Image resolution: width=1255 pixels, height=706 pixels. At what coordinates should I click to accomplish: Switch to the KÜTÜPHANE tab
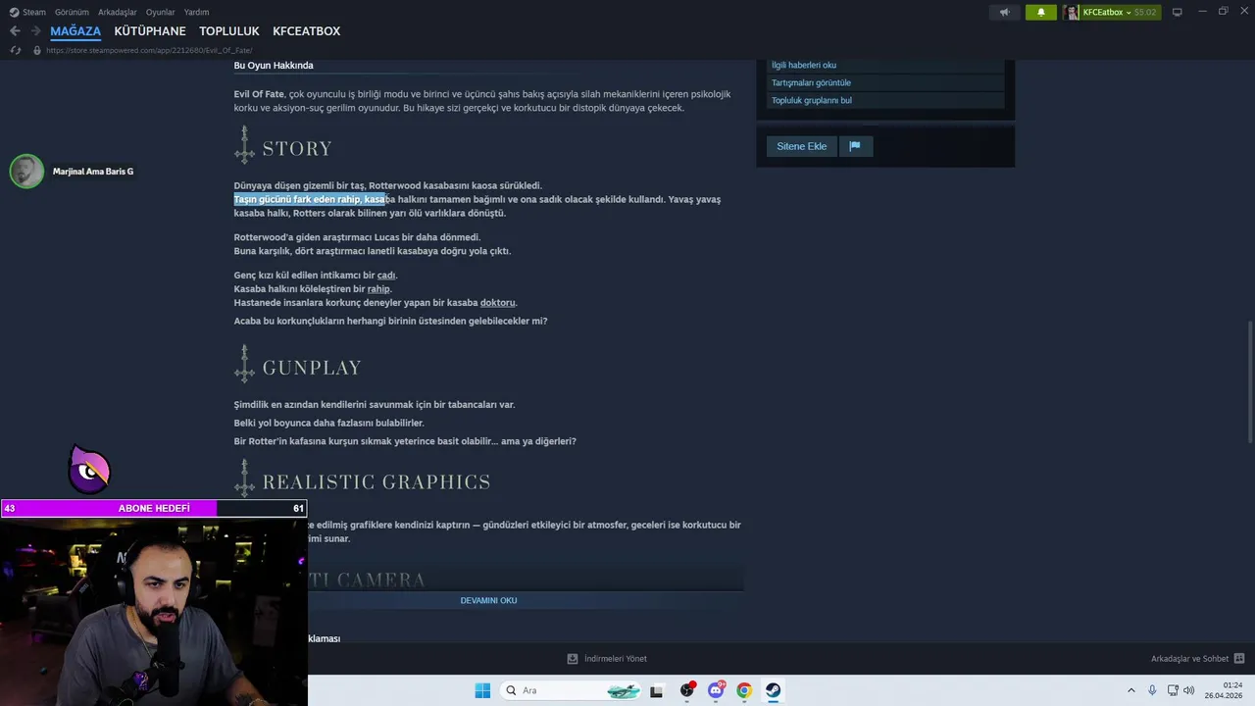coord(150,31)
